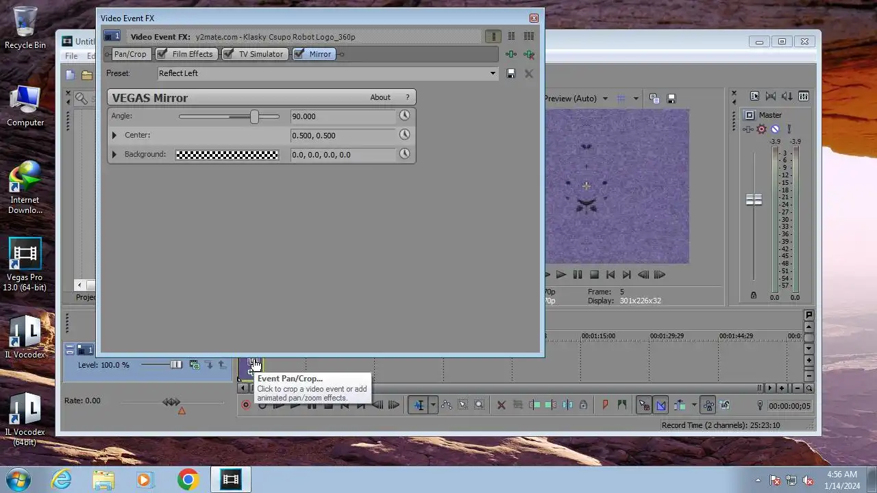This screenshot has height=493, width=877.
Task: Toggle Master mute icon
Action: click(775, 129)
